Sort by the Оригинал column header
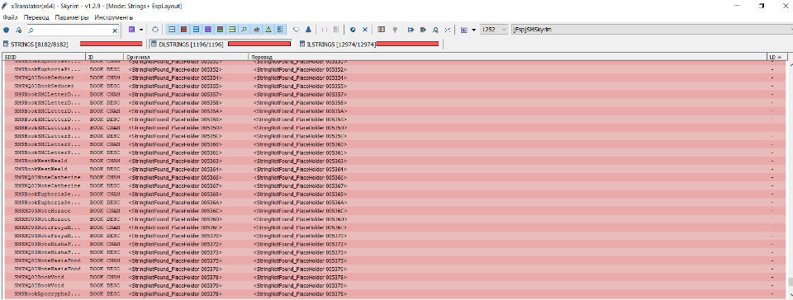The width and height of the screenshot is (793, 300). click(x=187, y=57)
